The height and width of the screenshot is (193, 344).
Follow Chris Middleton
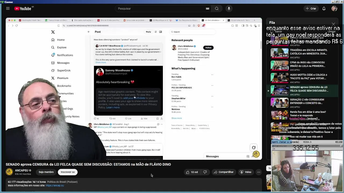(x=208, y=48)
